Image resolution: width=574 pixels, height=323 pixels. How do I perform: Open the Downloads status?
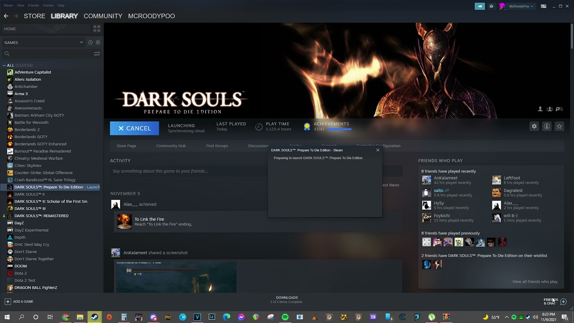pos(287,300)
